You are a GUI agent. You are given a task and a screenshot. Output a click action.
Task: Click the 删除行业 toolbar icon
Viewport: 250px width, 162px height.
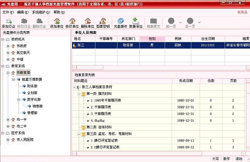click(x=40, y=23)
